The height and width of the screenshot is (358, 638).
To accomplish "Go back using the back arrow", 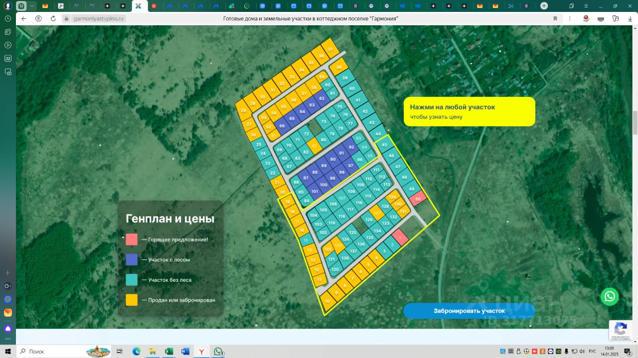I will [24, 18].
